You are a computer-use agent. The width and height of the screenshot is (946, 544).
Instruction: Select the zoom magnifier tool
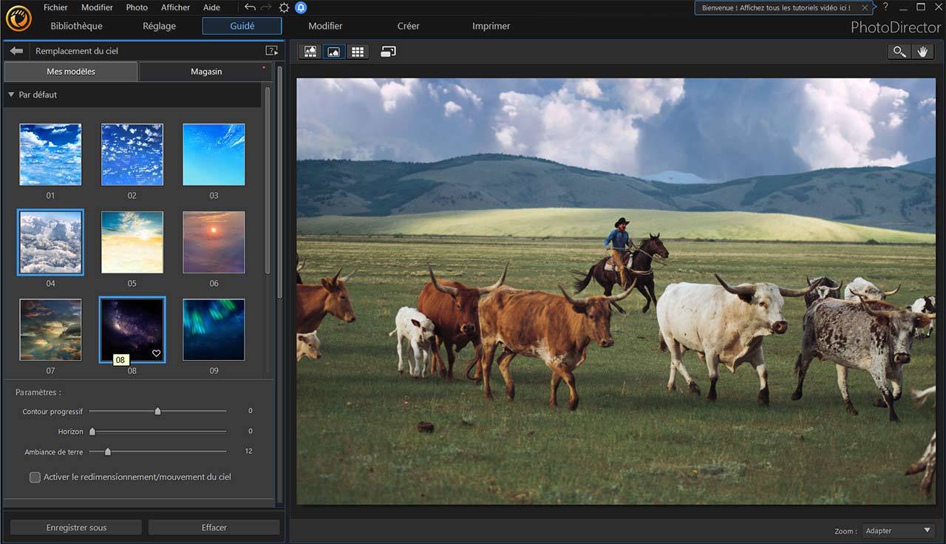coord(899,52)
